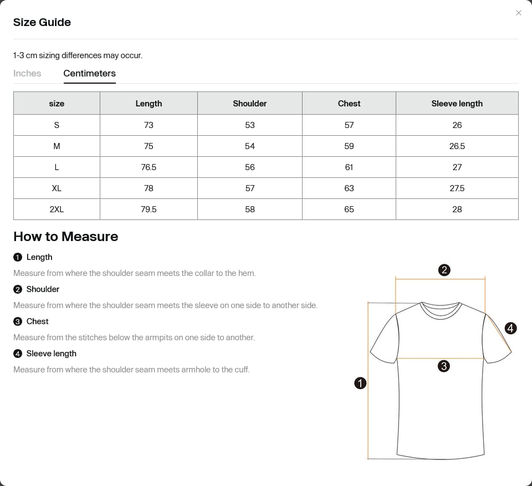The image size is (532, 486).
Task: Click the Shoulder column header
Action: pos(250,103)
